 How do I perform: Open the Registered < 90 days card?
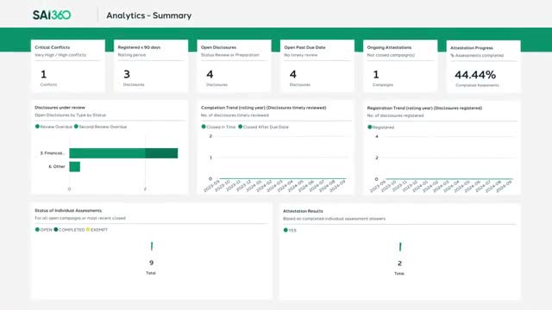click(x=151, y=65)
